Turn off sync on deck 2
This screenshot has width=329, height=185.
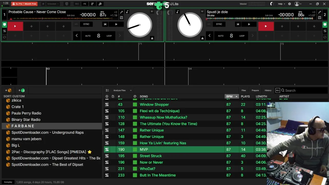point(209,24)
